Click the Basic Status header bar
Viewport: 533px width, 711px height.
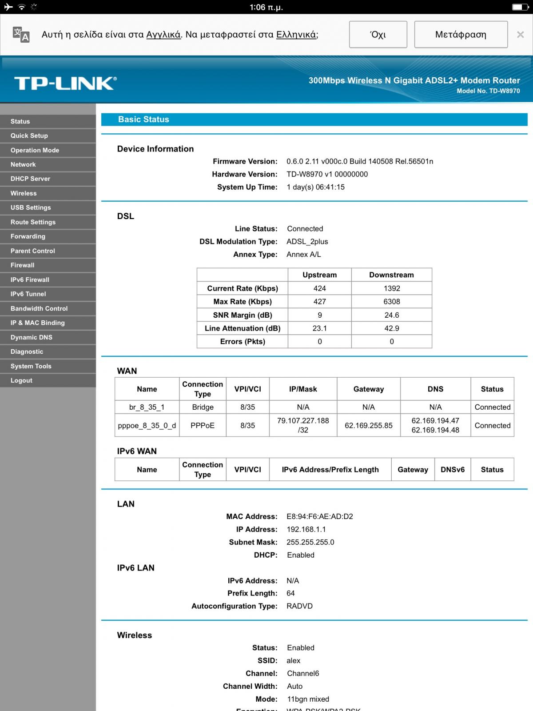point(314,120)
